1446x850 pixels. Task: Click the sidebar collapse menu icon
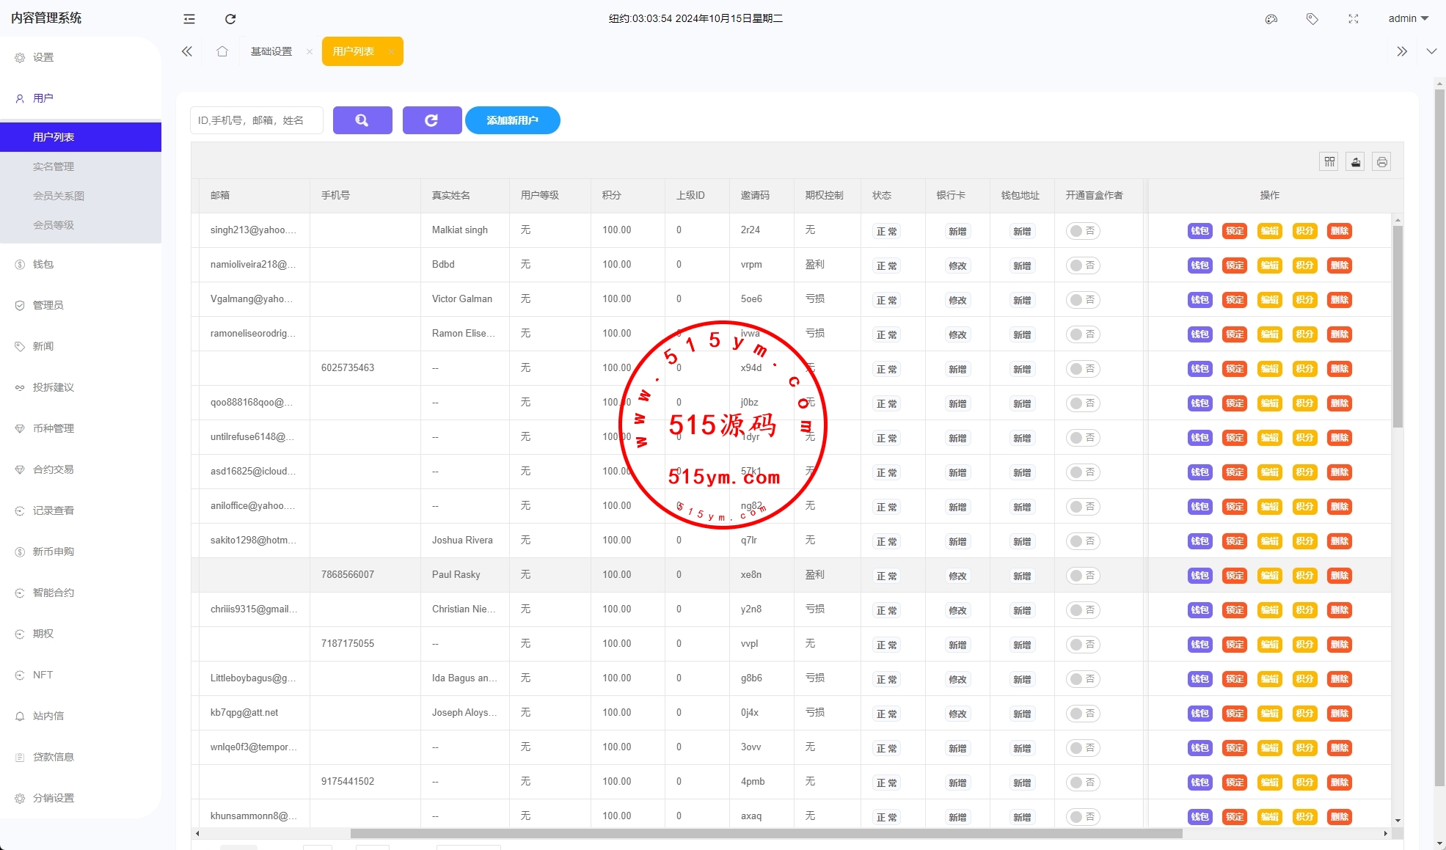(189, 19)
